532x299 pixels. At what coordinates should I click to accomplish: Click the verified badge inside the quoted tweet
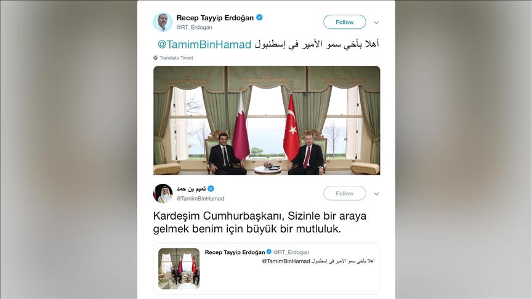coord(268,252)
